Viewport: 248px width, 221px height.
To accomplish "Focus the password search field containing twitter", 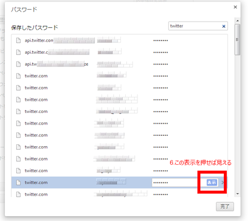I will [x=198, y=26].
